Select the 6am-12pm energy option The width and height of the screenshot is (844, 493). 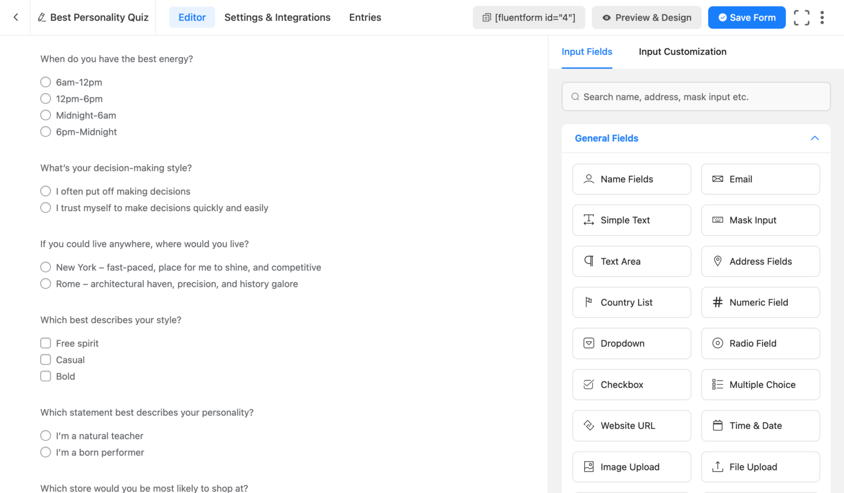point(46,82)
